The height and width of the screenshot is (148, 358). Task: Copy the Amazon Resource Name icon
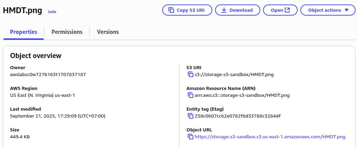[191, 95]
